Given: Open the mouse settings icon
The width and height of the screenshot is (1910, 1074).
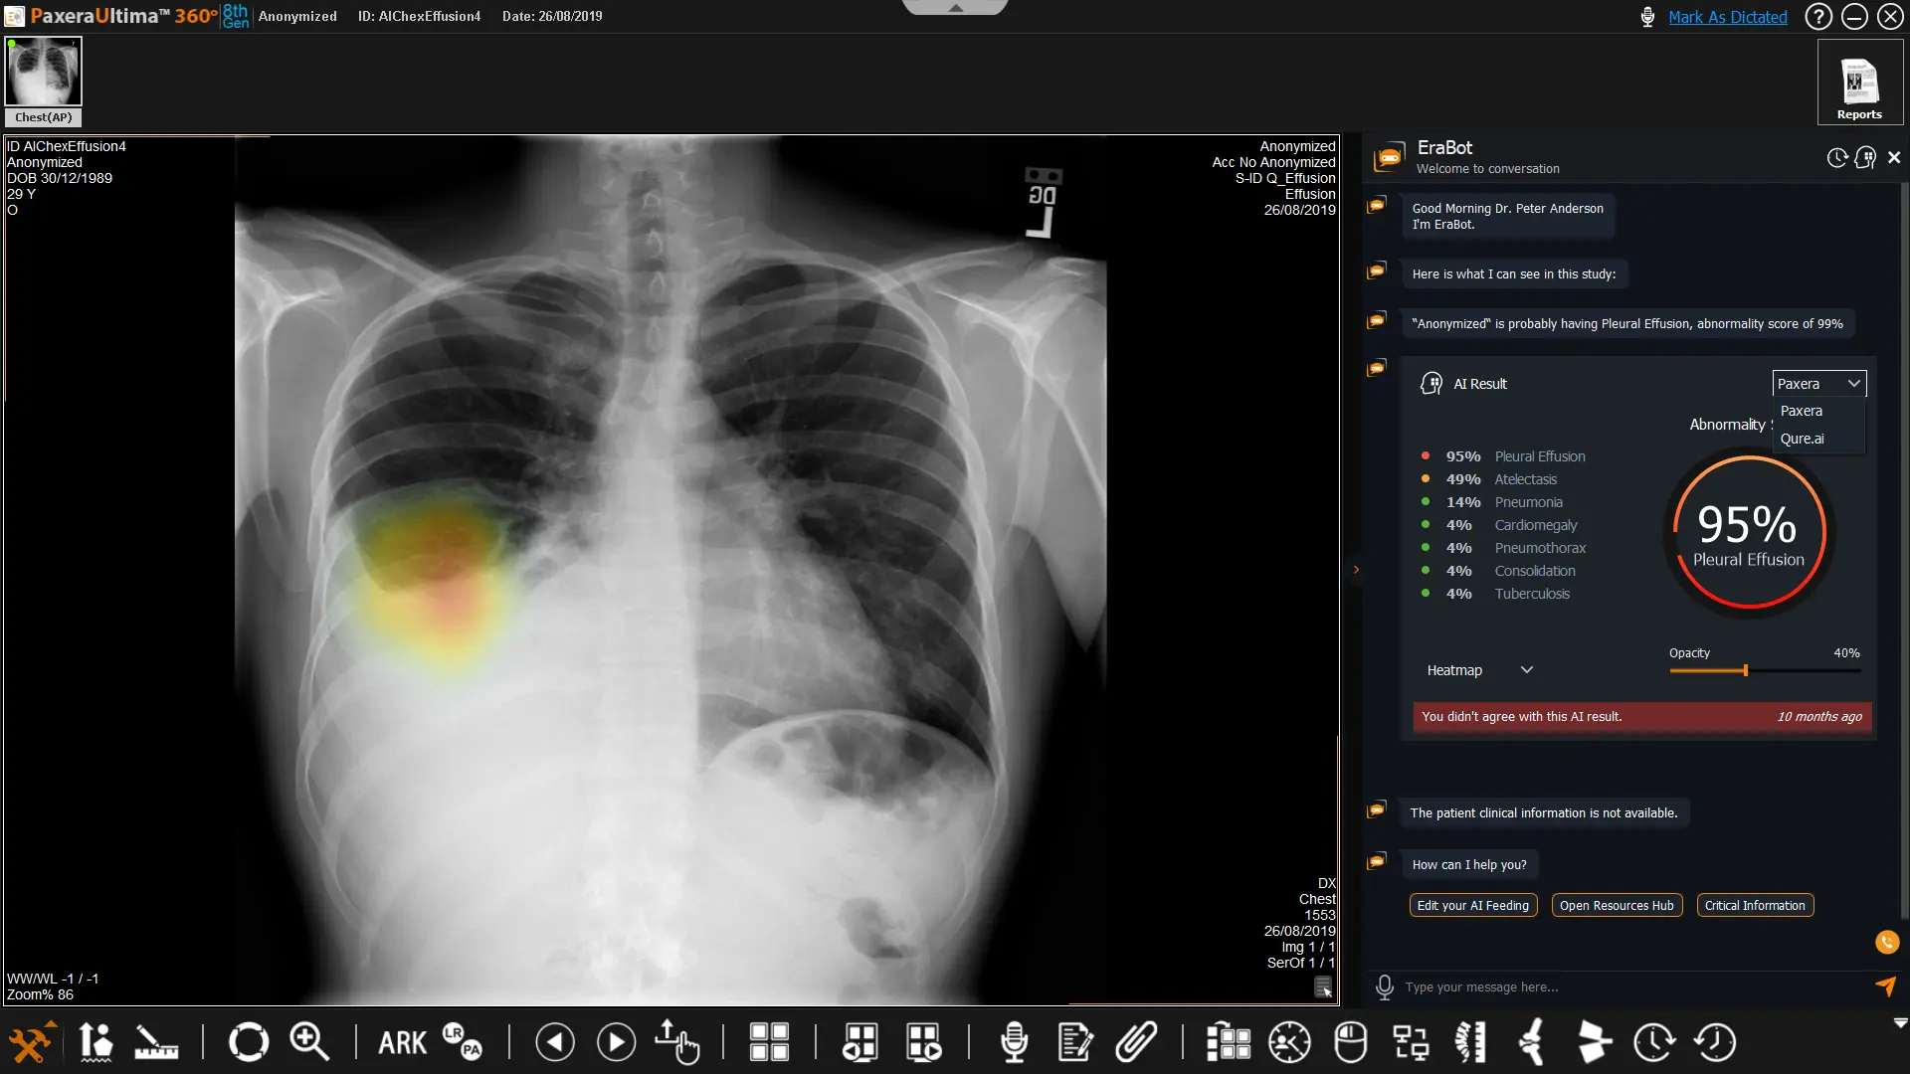Looking at the screenshot, I should point(1350,1042).
